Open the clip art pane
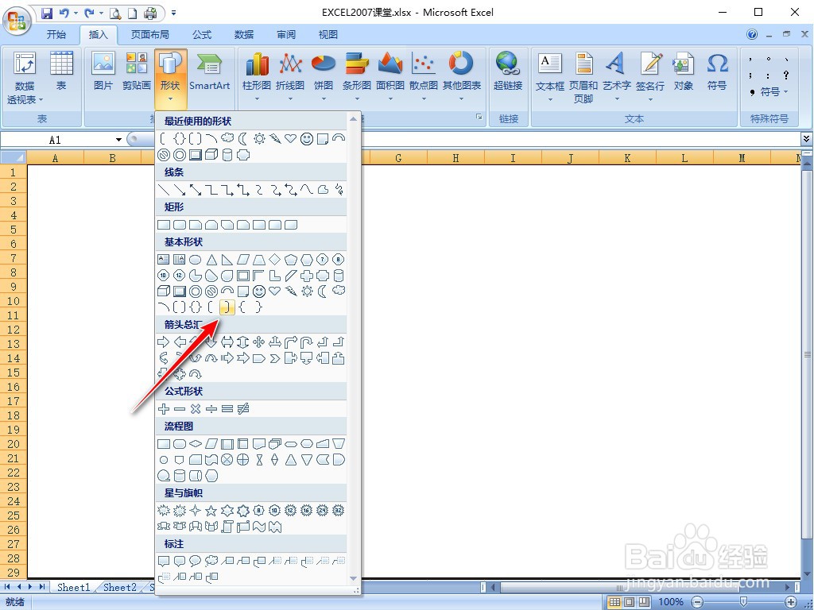The height and width of the screenshot is (610, 814). pyautogui.click(x=137, y=71)
